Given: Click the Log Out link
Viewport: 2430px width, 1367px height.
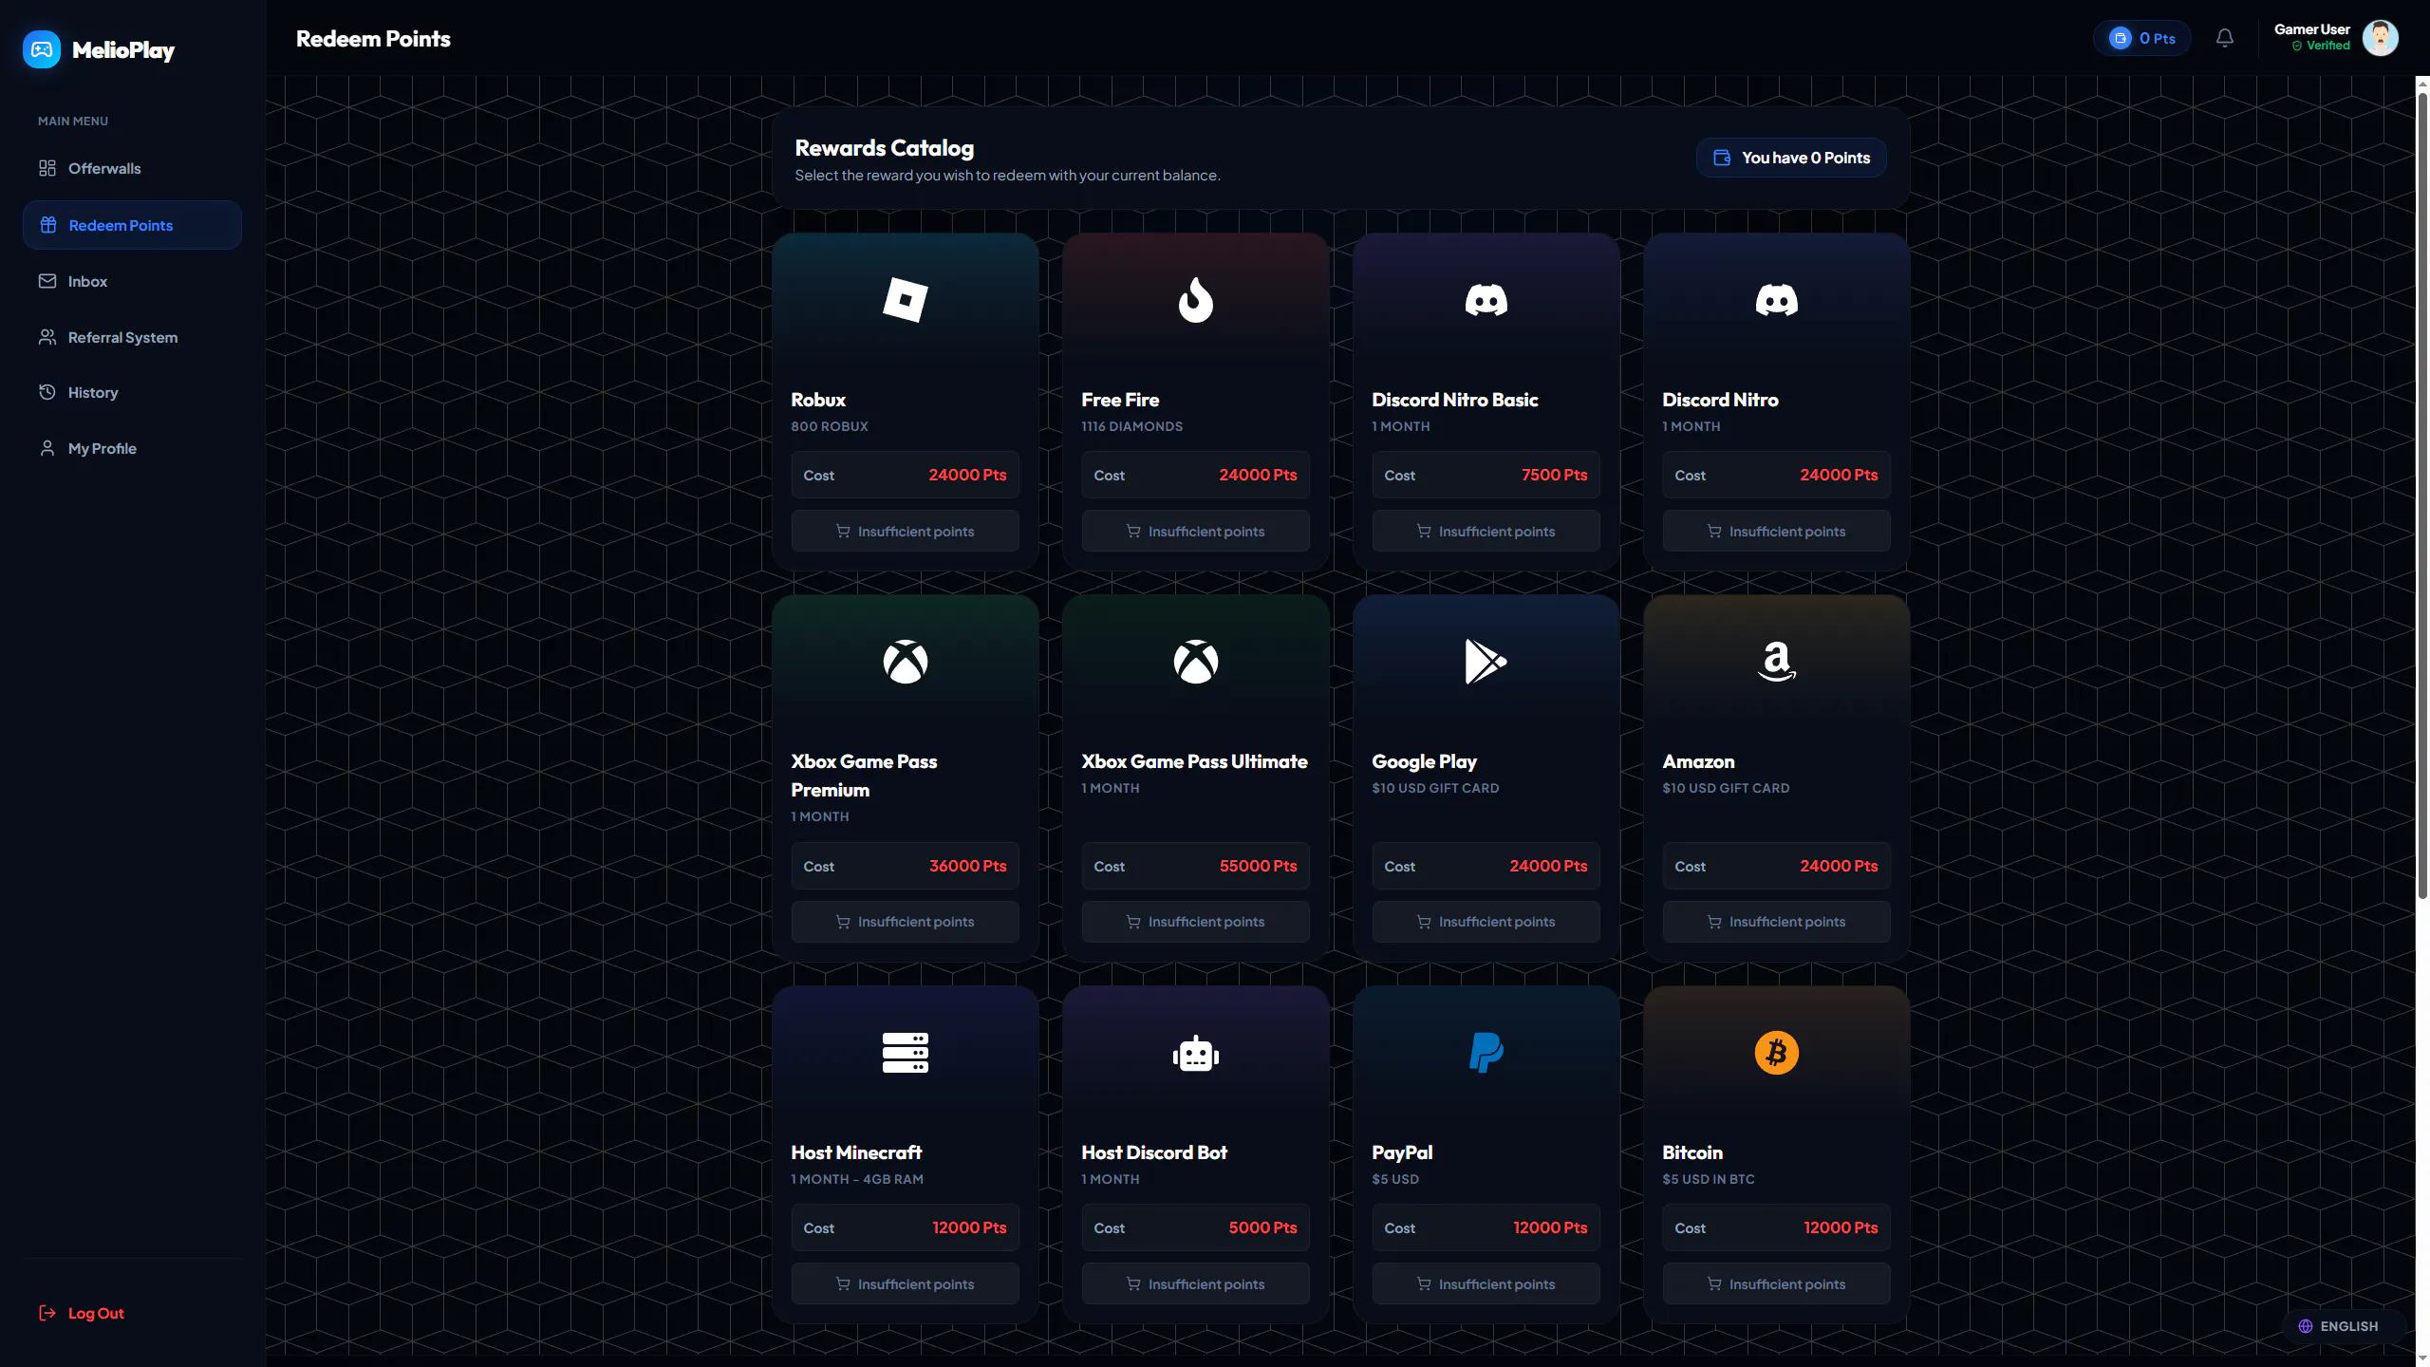Looking at the screenshot, I should 82,1313.
